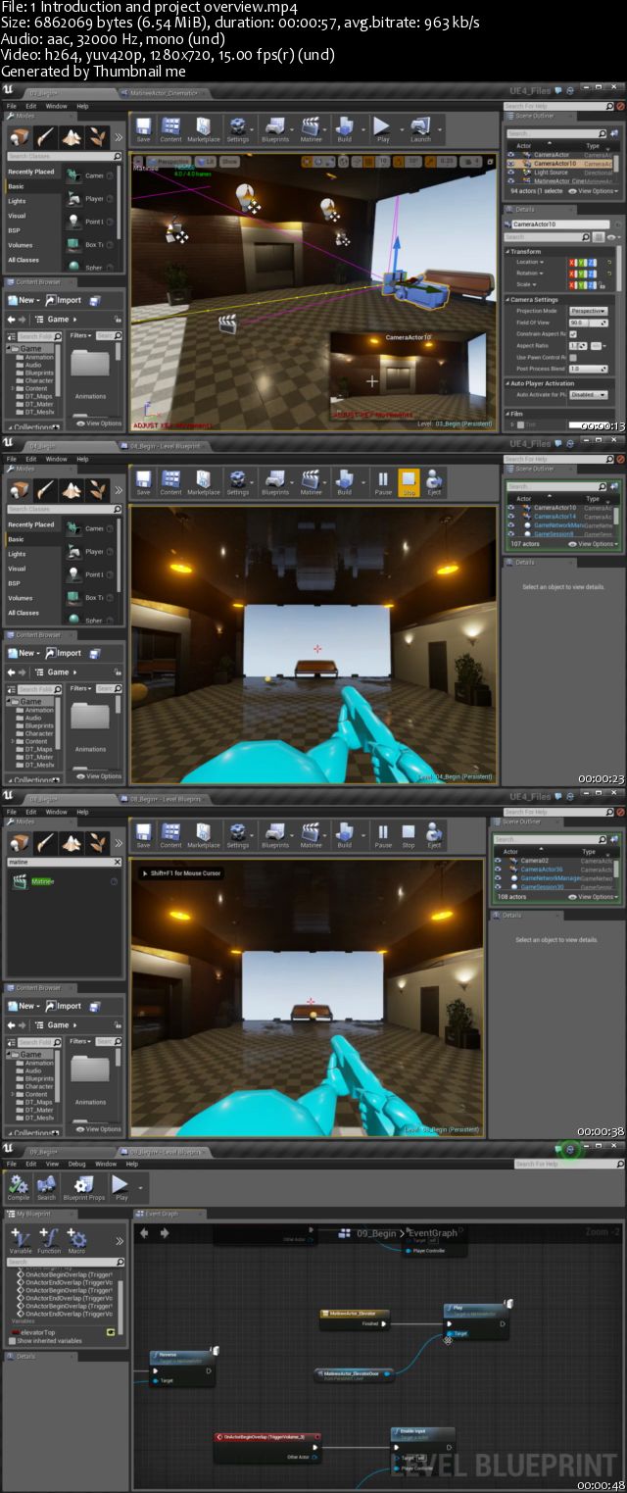This screenshot has width=627, height=1493.
Task: Click Search in the 09_Begin blueprint toolbar
Action: 46,1188
